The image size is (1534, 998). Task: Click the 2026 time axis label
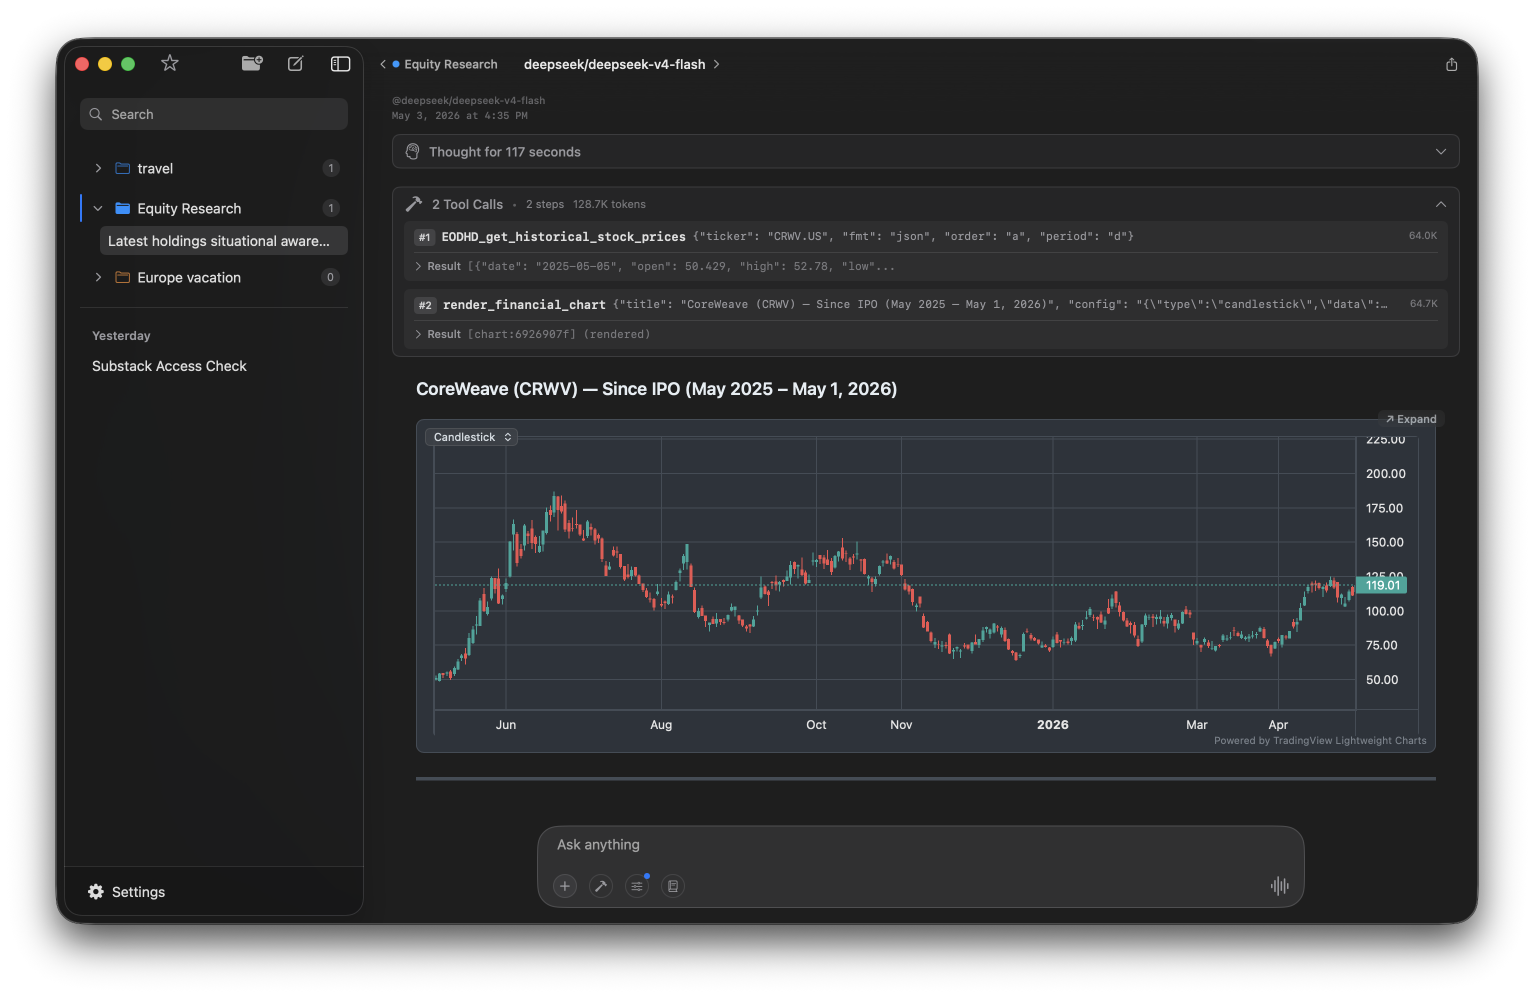pyautogui.click(x=1052, y=724)
